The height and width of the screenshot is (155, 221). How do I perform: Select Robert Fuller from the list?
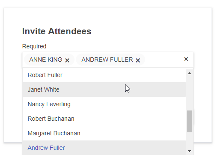pyautogui.click(x=104, y=75)
